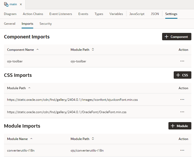Sort Component Imports by Component Name arrow
The height and width of the screenshot is (160, 194).
(x=38, y=49)
